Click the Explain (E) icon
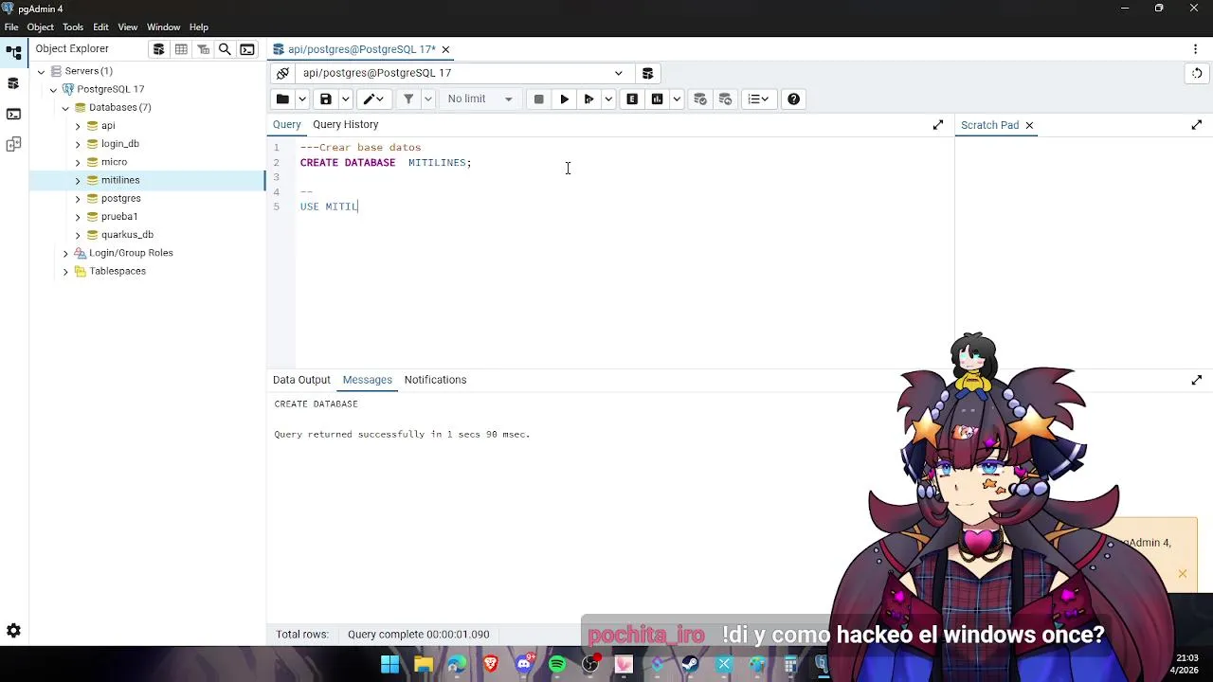 632,99
